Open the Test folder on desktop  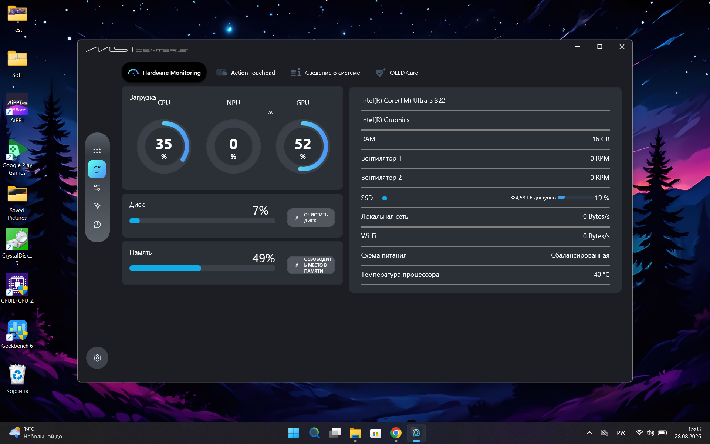(17, 19)
